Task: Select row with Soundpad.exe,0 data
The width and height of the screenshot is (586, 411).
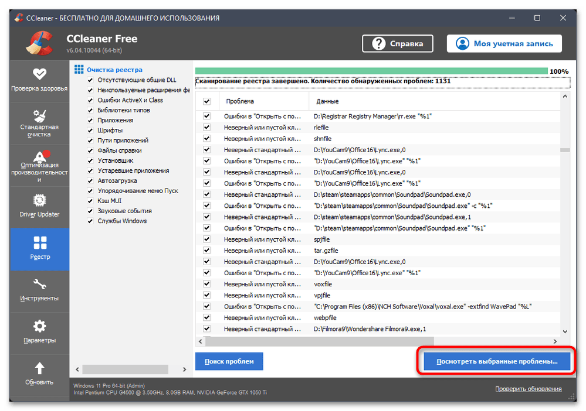Action: [x=377, y=194]
